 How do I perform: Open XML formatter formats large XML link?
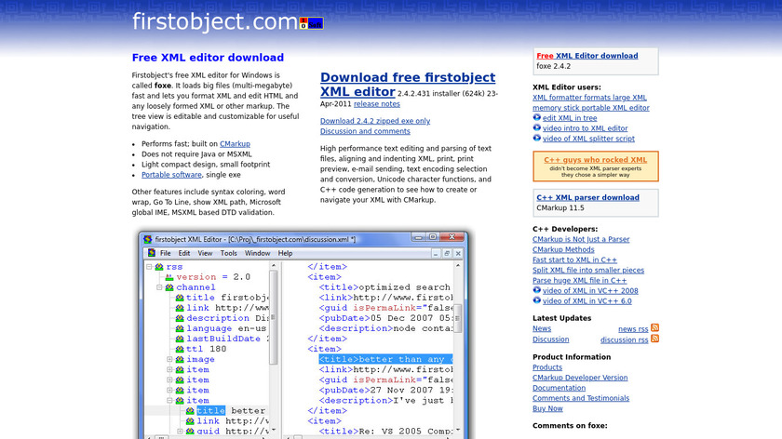[x=589, y=98]
